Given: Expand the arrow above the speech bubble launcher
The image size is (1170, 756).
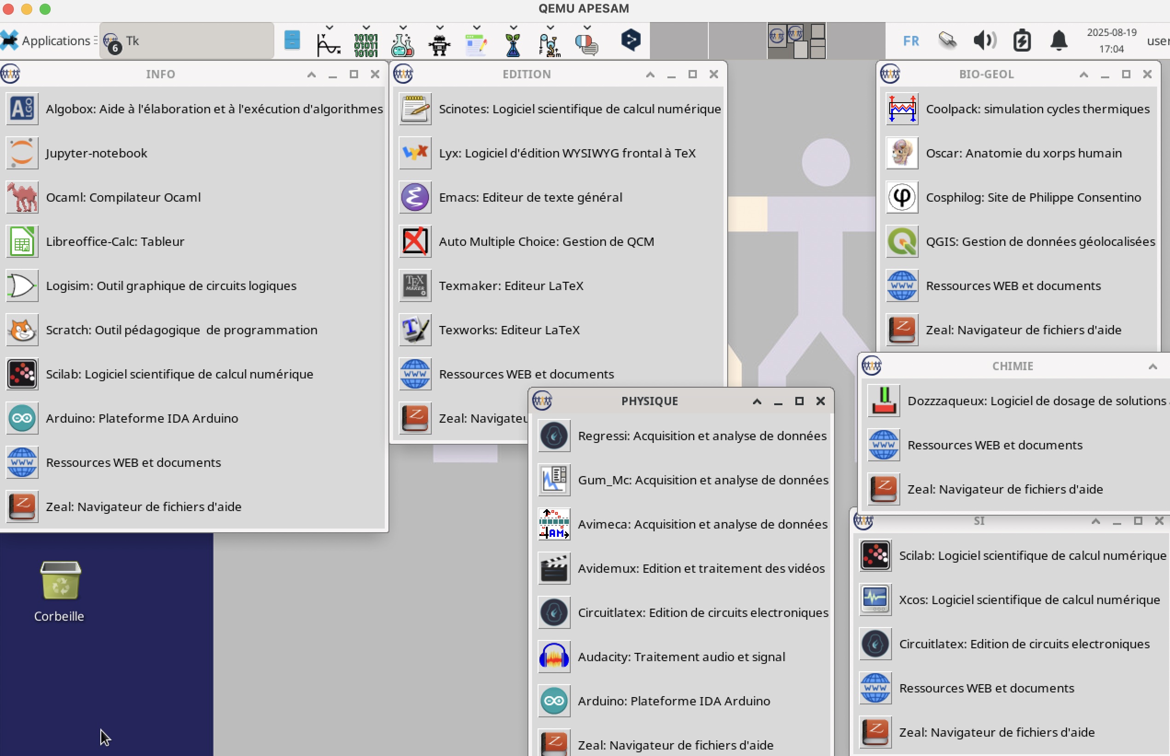Looking at the screenshot, I should (x=587, y=28).
